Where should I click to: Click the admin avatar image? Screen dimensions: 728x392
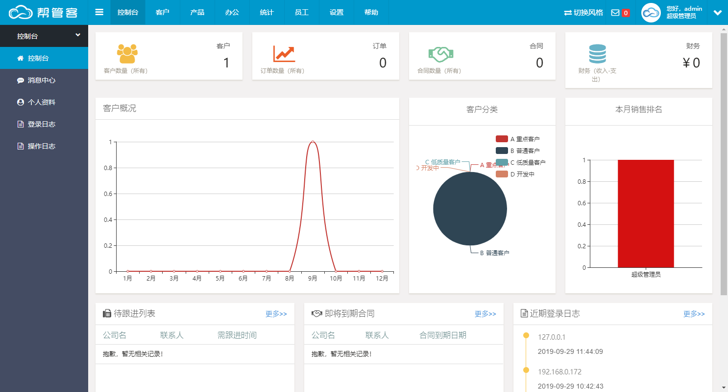tap(651, 13)
